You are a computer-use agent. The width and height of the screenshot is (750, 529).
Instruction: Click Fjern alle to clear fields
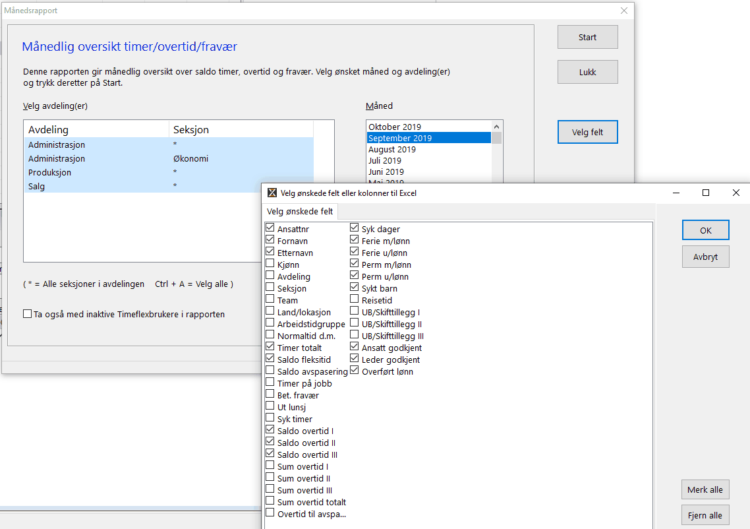705,515
